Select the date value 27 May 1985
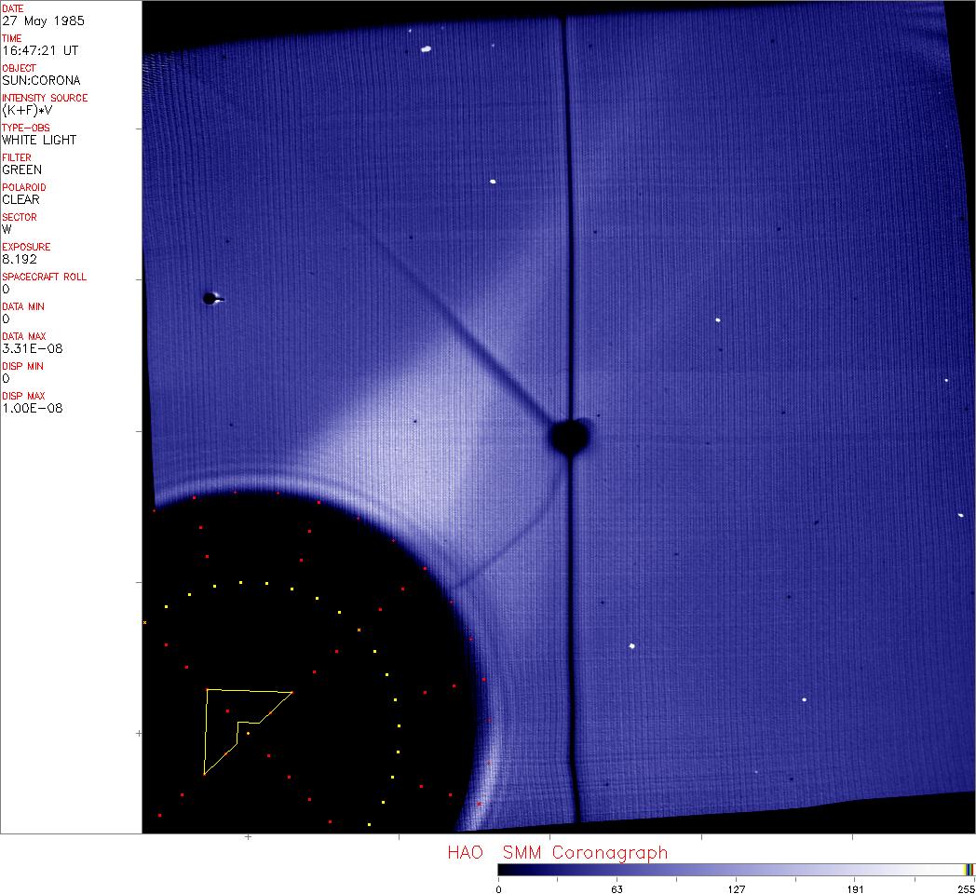The image size is (976, 894). pyautogui.click(x=40, y=20)
